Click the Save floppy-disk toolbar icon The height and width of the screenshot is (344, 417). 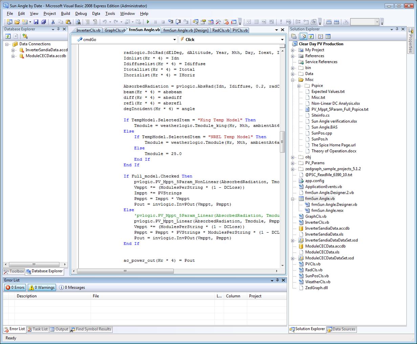36,22
